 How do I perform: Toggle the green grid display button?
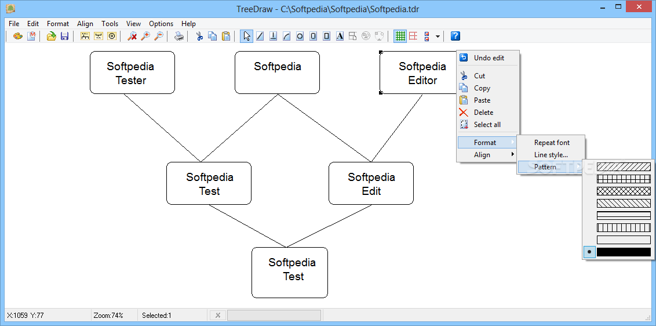pos(400,36)
